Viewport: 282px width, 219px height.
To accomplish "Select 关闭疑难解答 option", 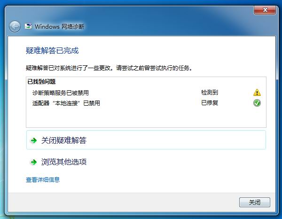I will point(146,140).
